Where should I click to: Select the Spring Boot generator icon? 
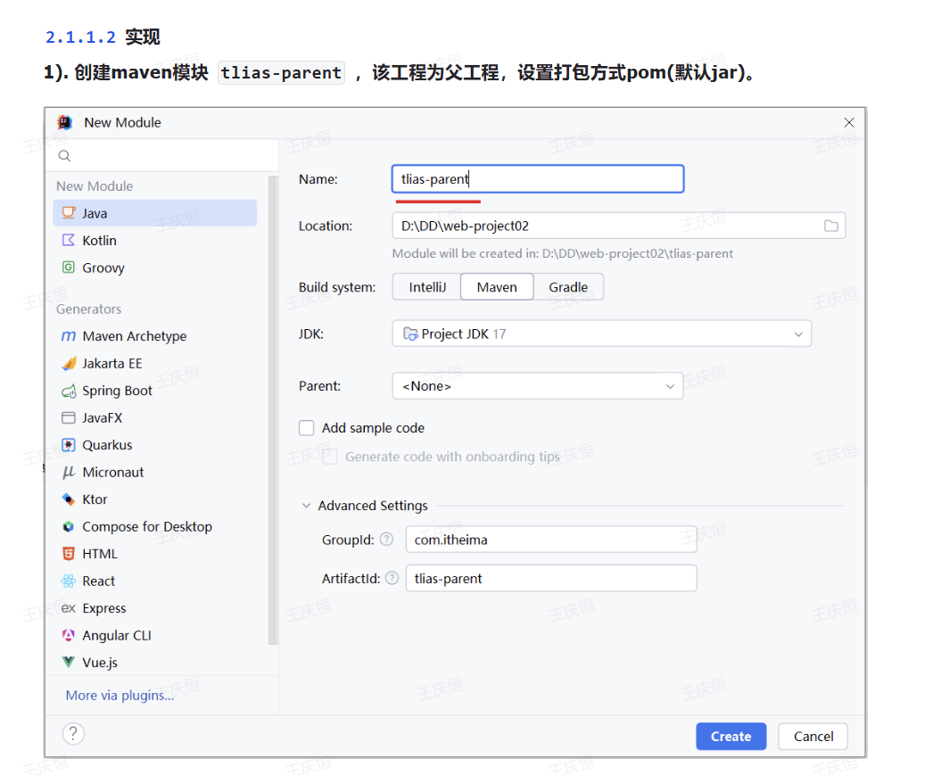coord(69,391)
